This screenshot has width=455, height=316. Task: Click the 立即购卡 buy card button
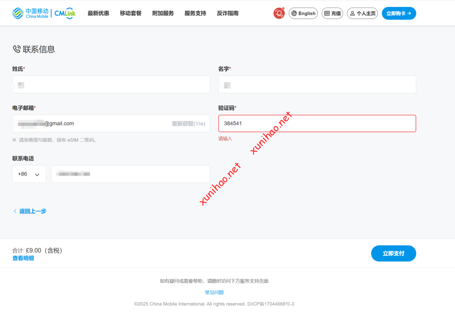(x=399, y=13)
